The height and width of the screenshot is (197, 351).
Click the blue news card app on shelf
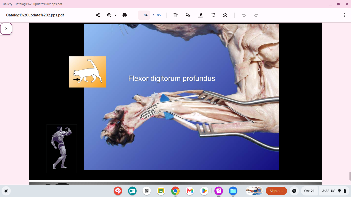[132, 191]
